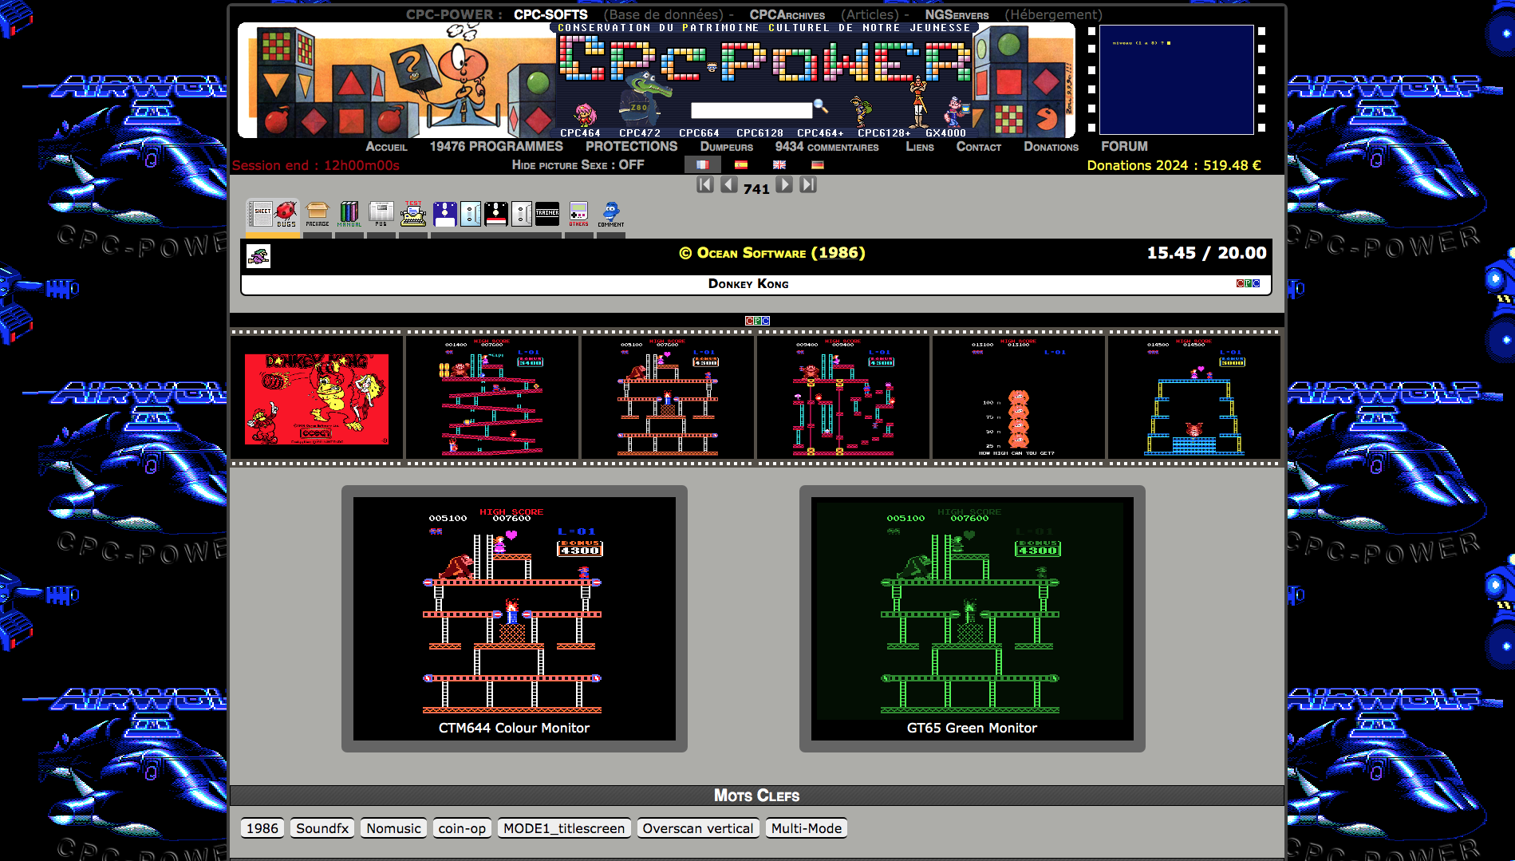Click the search input field in banner
This screenshot has width=1515, height=861.
tap(751, 110)
